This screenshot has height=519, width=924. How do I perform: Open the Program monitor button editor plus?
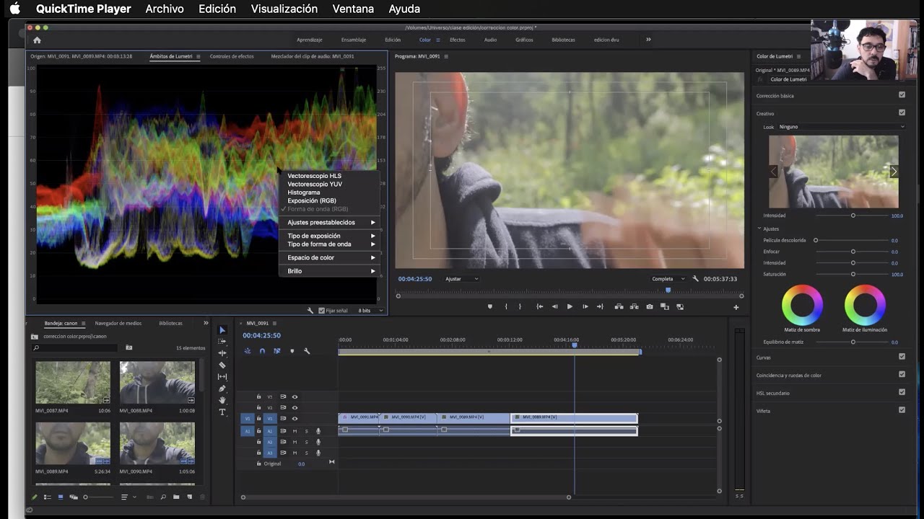[x=736, y=307]
